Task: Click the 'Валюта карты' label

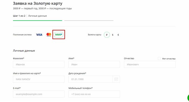Action: 94,35
